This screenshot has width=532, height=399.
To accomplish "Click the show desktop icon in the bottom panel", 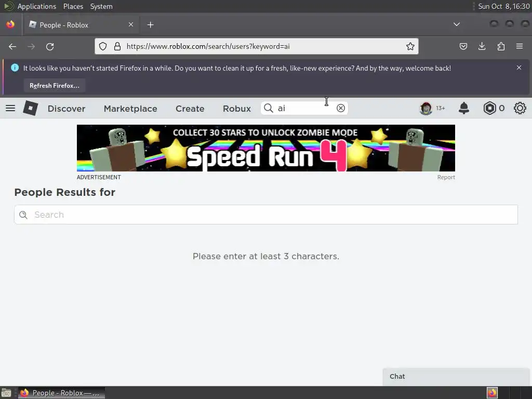I will pyautogui.click(x=6, y=393).
